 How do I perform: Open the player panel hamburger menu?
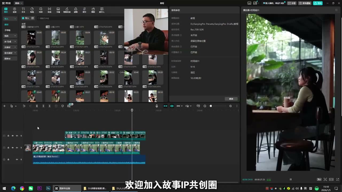pyautogui.click(x=336, y=10)
